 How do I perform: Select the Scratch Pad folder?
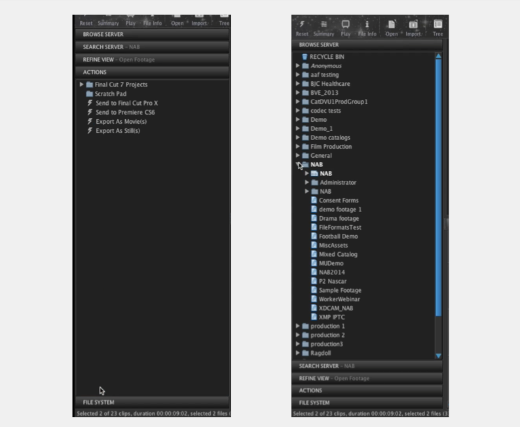click(x=106, y=94)
